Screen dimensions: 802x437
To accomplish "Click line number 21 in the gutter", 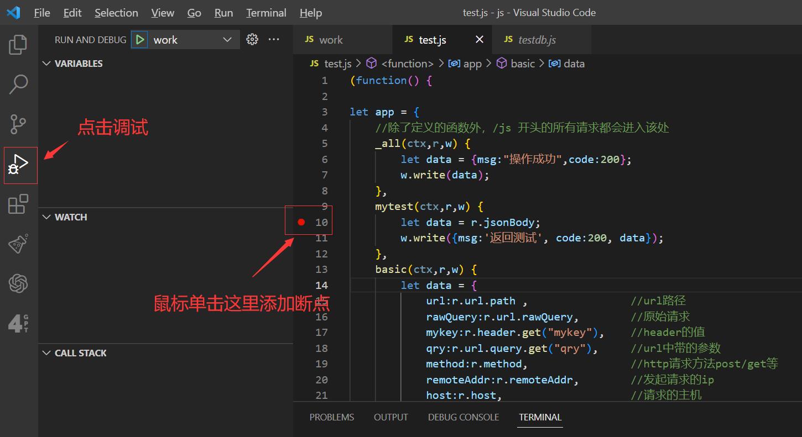I will pos(321,395).
